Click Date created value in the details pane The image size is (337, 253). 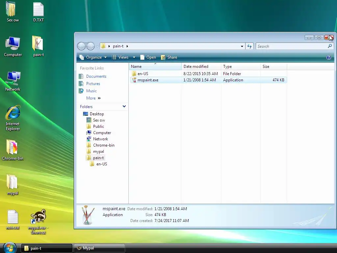coord(171,220)
